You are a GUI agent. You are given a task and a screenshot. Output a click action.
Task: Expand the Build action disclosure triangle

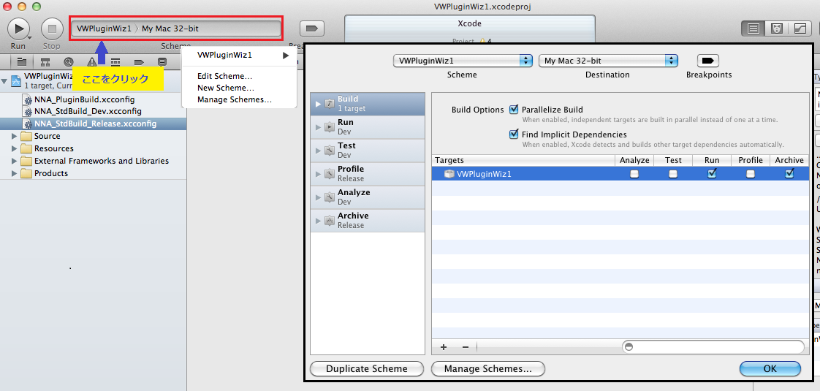(318, 104)
